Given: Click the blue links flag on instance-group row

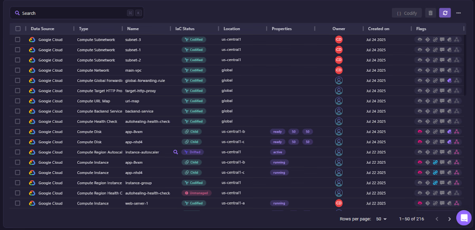Looking at the screenshot, I should coord(435,183).
